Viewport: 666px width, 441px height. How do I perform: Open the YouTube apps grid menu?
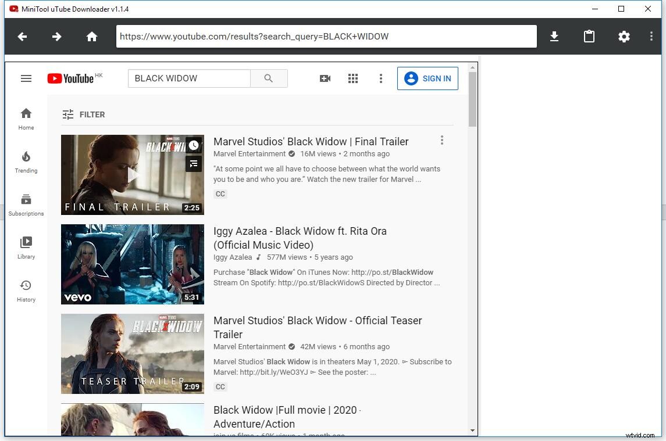click(x=353, y=78)
